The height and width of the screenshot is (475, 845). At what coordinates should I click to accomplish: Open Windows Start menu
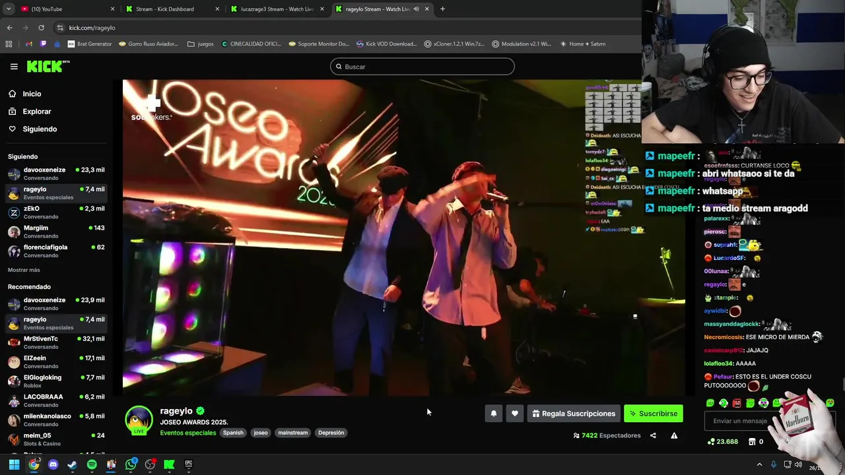[14, 464]
